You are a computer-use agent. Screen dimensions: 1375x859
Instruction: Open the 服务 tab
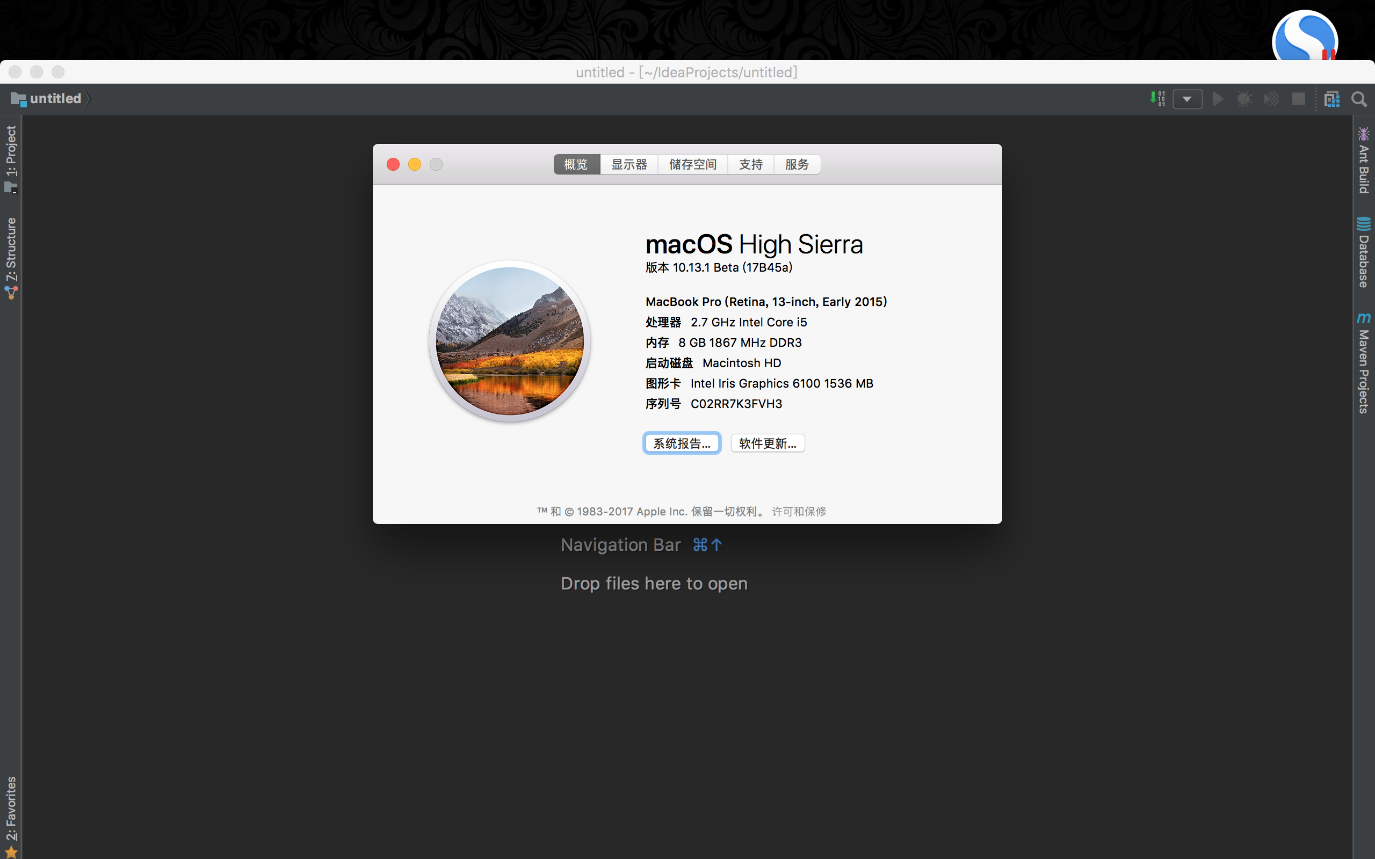797,164
